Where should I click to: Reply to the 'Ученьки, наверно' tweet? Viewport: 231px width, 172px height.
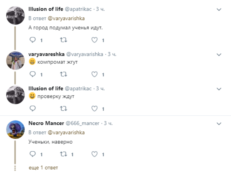pyautogui.click(x=33, y=154)
